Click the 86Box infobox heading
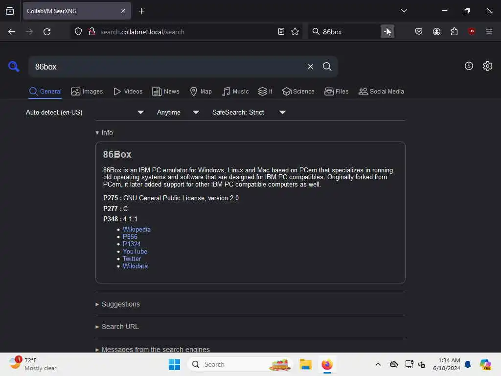Screen dimensions: 501x376 (x=117, y=154)
